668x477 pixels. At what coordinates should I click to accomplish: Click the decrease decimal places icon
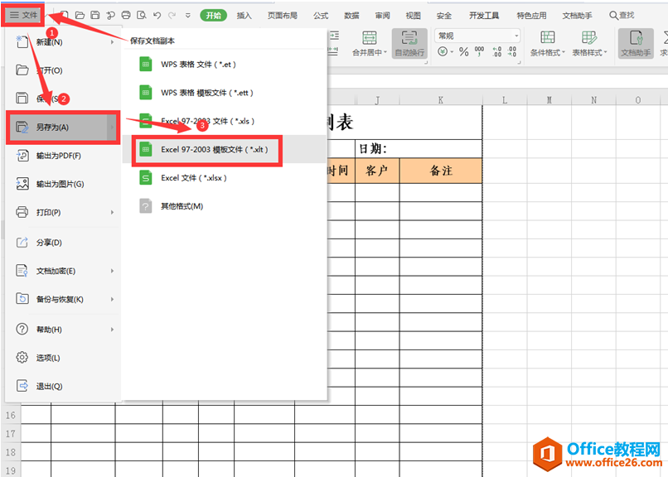[x=511, y=51]
